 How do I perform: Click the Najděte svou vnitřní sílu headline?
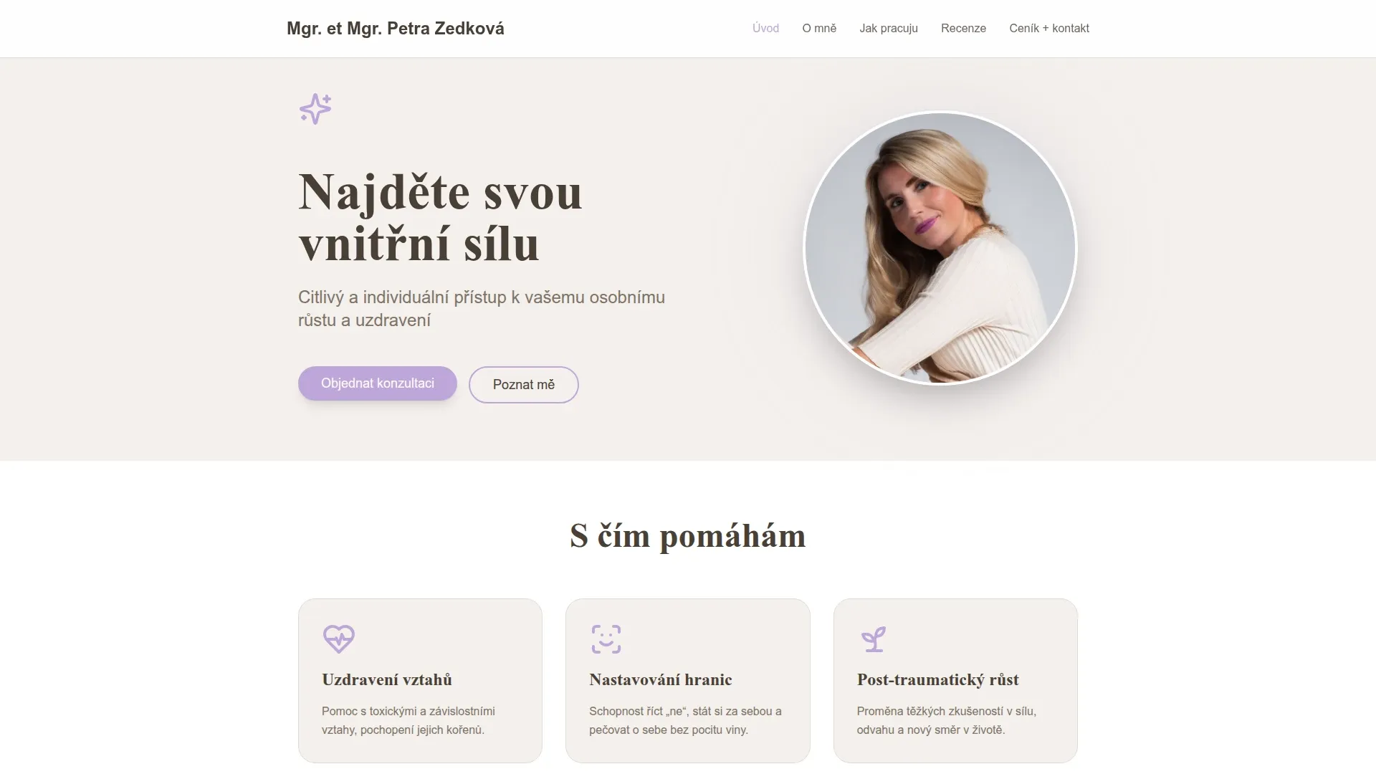pos(441,218)
